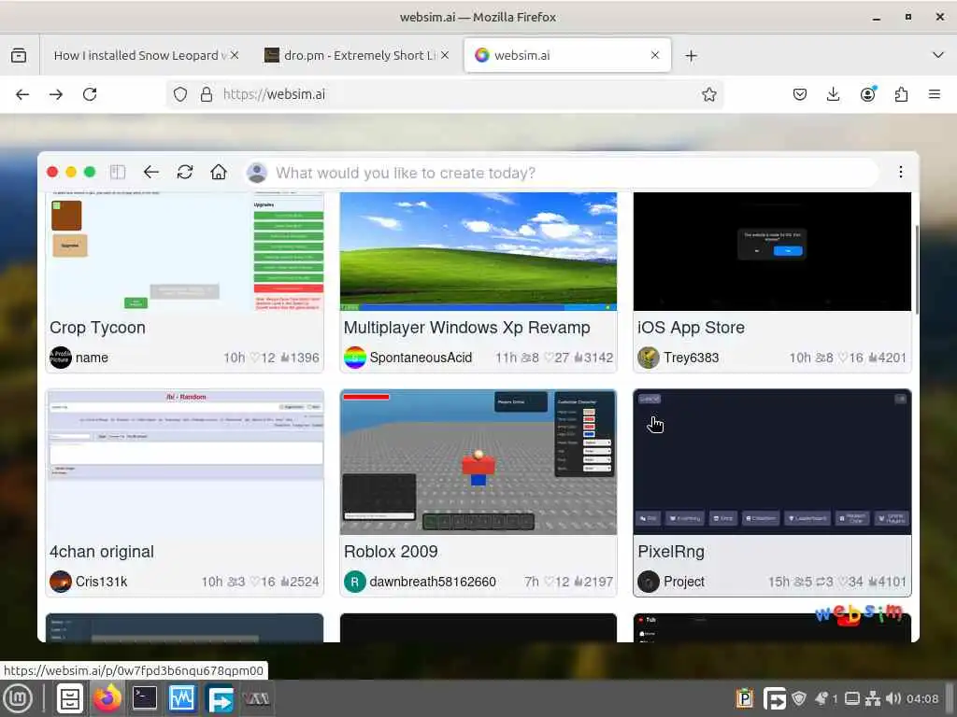Reload the page with Firefox reload button
The width and height of the screenshot is (957, 717).
pos(90,94)
